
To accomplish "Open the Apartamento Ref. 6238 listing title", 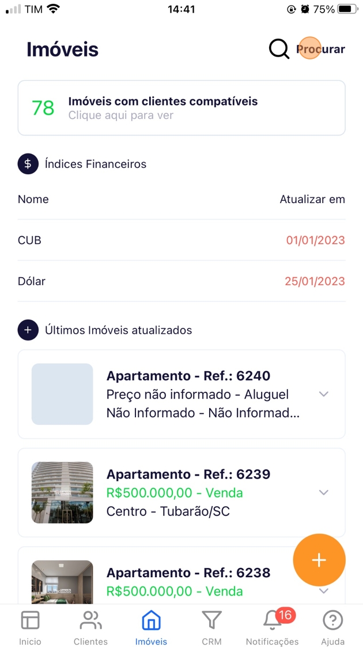I will coord(188,573).
